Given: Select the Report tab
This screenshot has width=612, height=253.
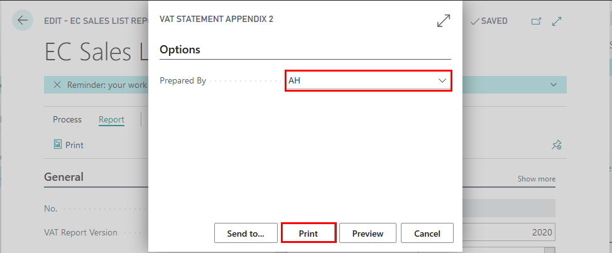Looking at the screenshot, I should point(111,120).
